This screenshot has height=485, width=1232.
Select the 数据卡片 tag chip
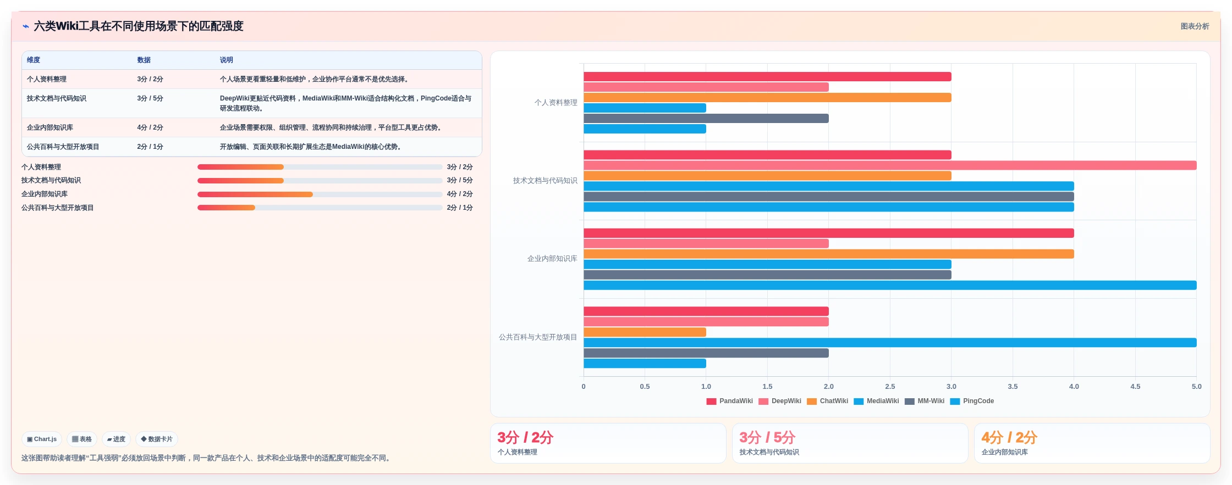coord(157,439)
